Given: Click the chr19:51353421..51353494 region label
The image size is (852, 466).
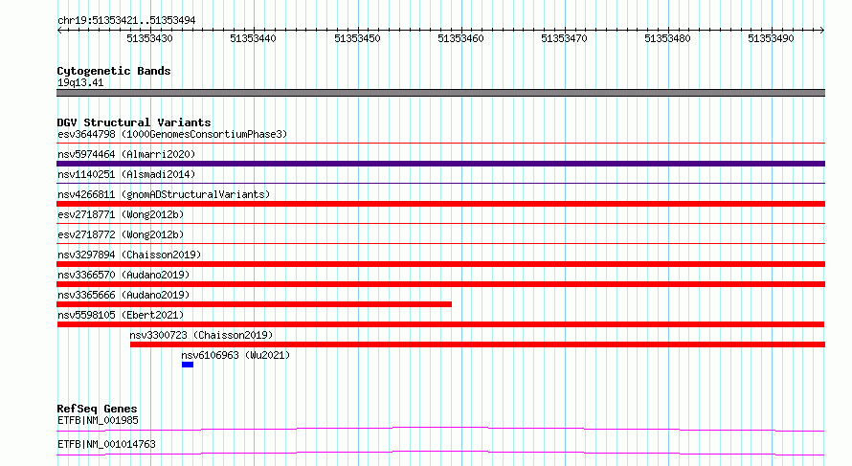Looking at the screenshot, I should (x=126, y=21).
